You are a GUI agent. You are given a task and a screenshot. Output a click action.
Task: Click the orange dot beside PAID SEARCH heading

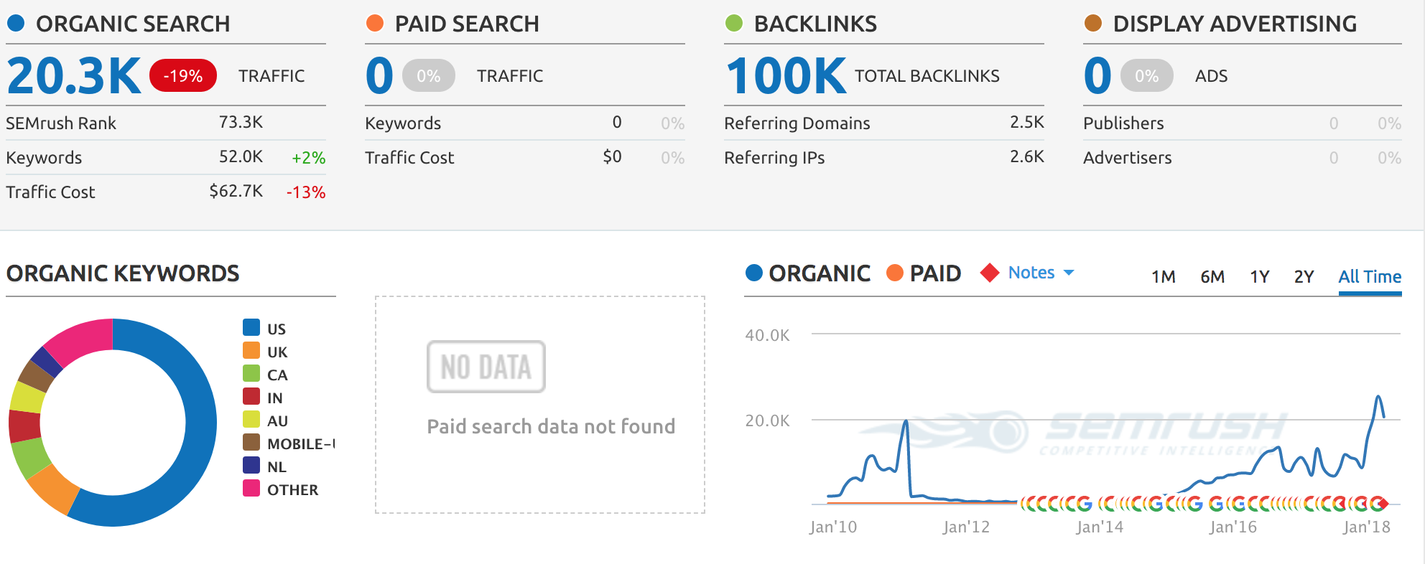(375, 23)
